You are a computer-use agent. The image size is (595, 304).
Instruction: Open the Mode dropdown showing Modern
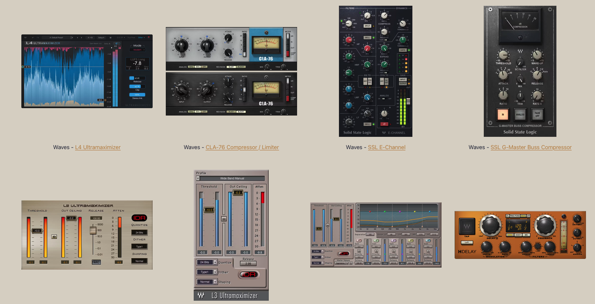137,50
